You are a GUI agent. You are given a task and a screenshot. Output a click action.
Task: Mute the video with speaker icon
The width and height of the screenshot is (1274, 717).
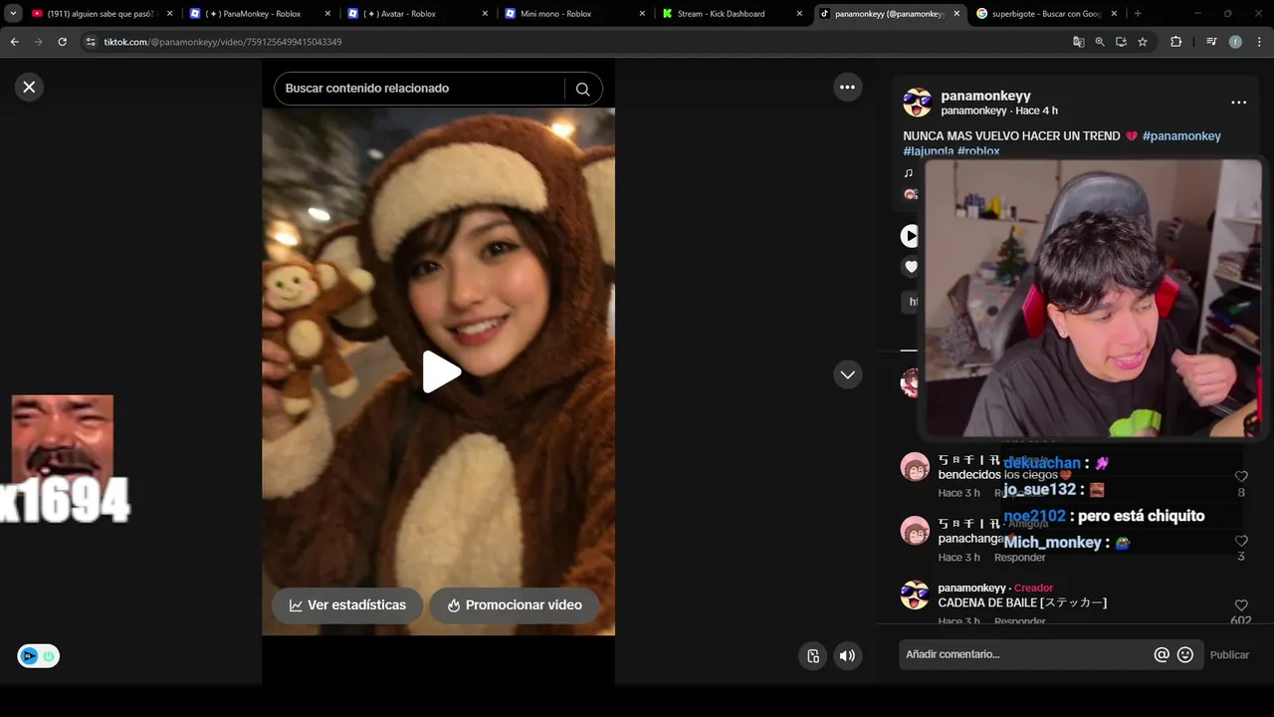(847, 655)
